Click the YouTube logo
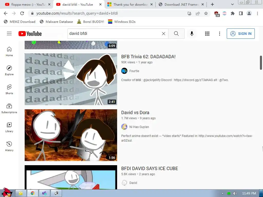 (30, 34)
